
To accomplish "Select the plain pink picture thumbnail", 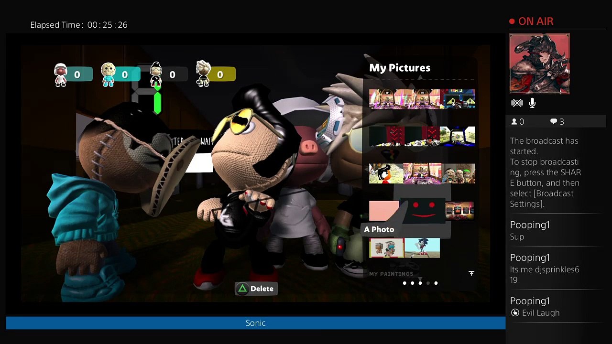I will click(x=384, y=211).
